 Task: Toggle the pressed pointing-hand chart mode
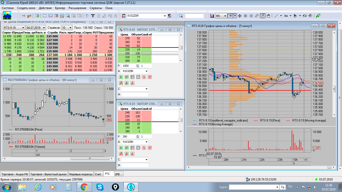coord(263,16)
